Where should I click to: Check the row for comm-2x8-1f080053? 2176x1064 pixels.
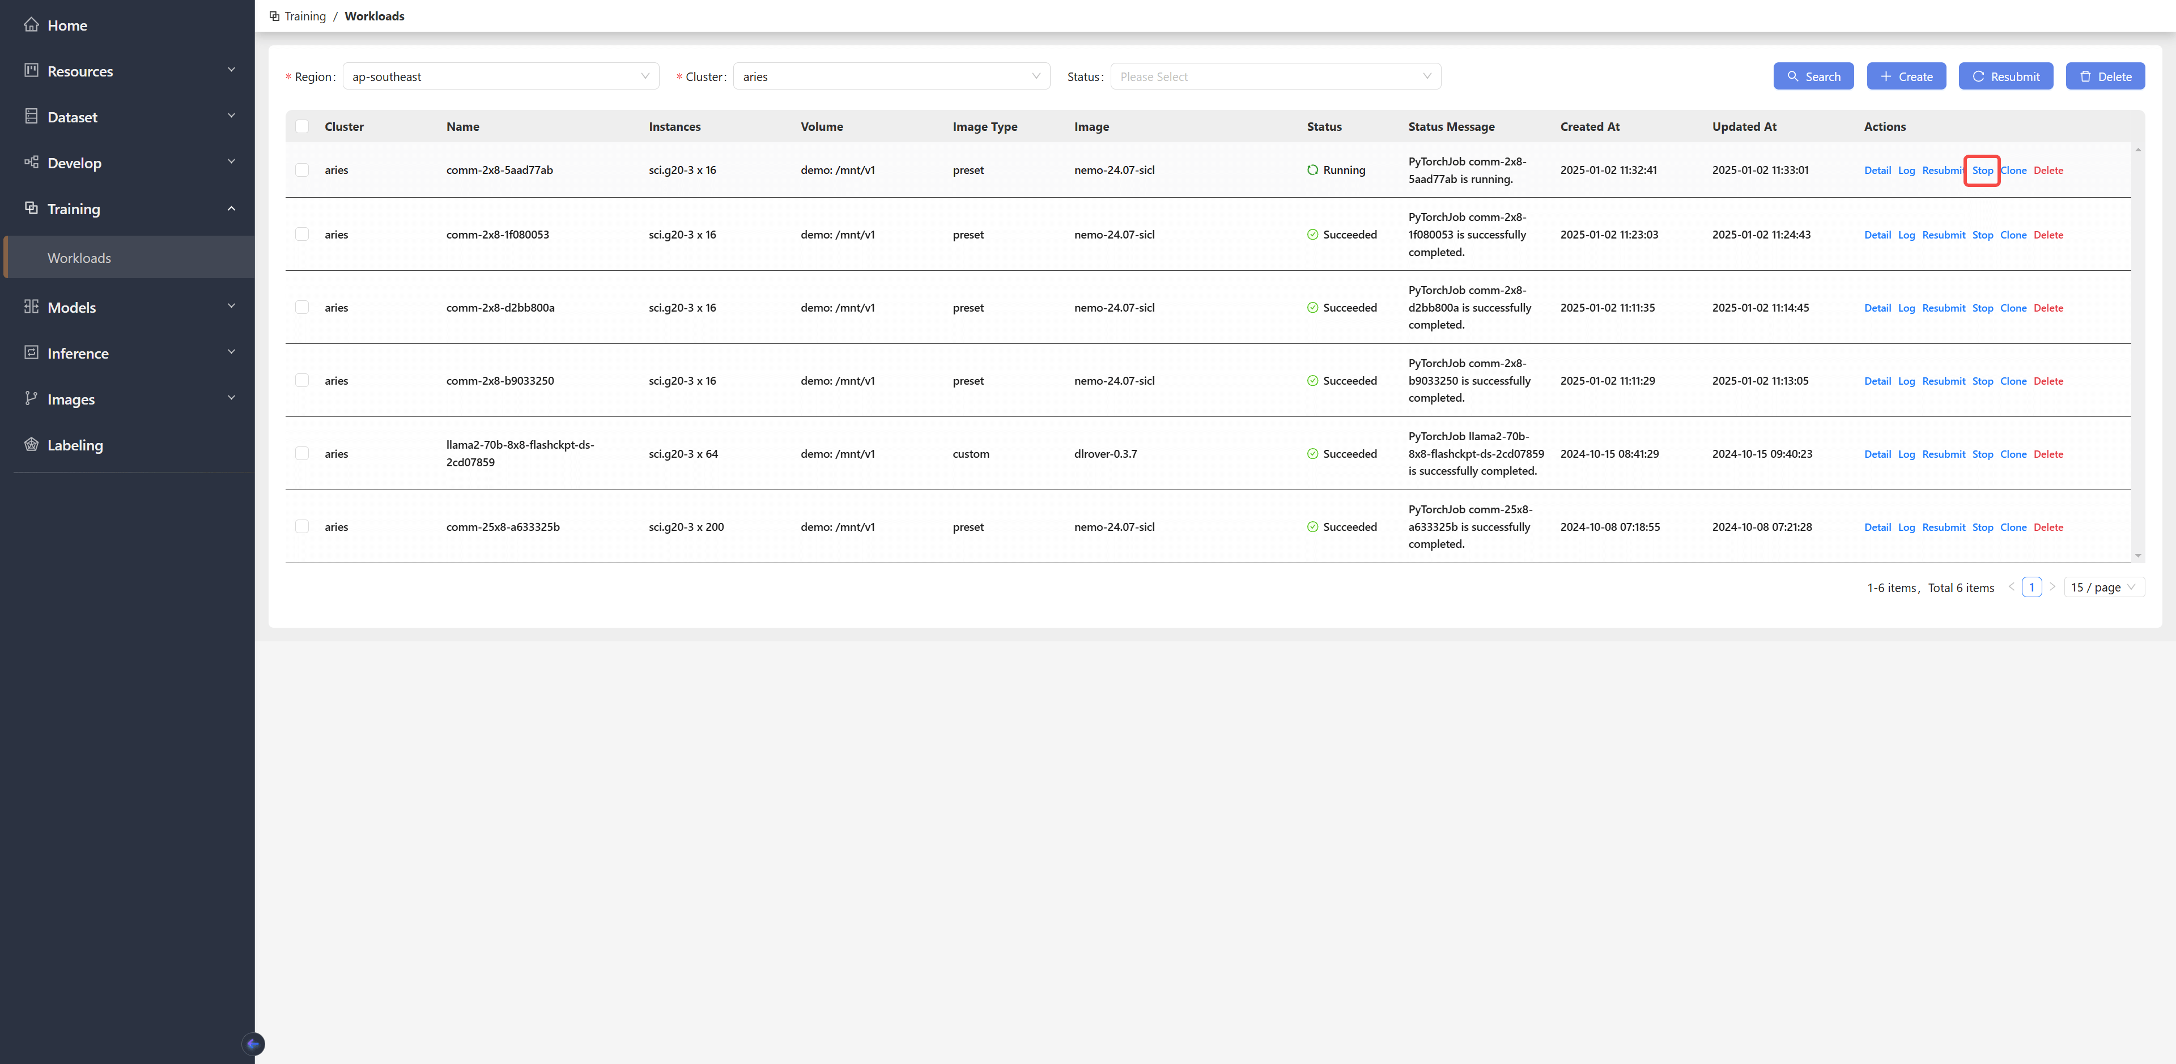pos(301,234)
